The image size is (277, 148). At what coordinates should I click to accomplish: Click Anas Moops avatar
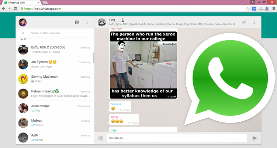click(x=23, y=108)
